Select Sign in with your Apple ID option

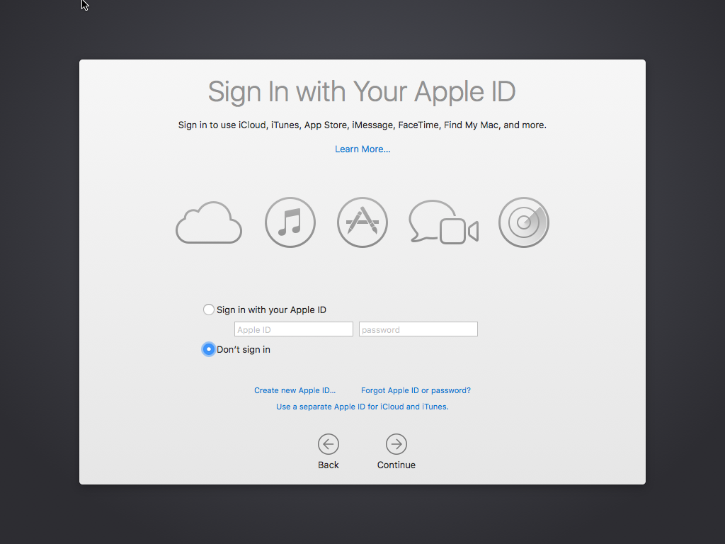(209, 310)
